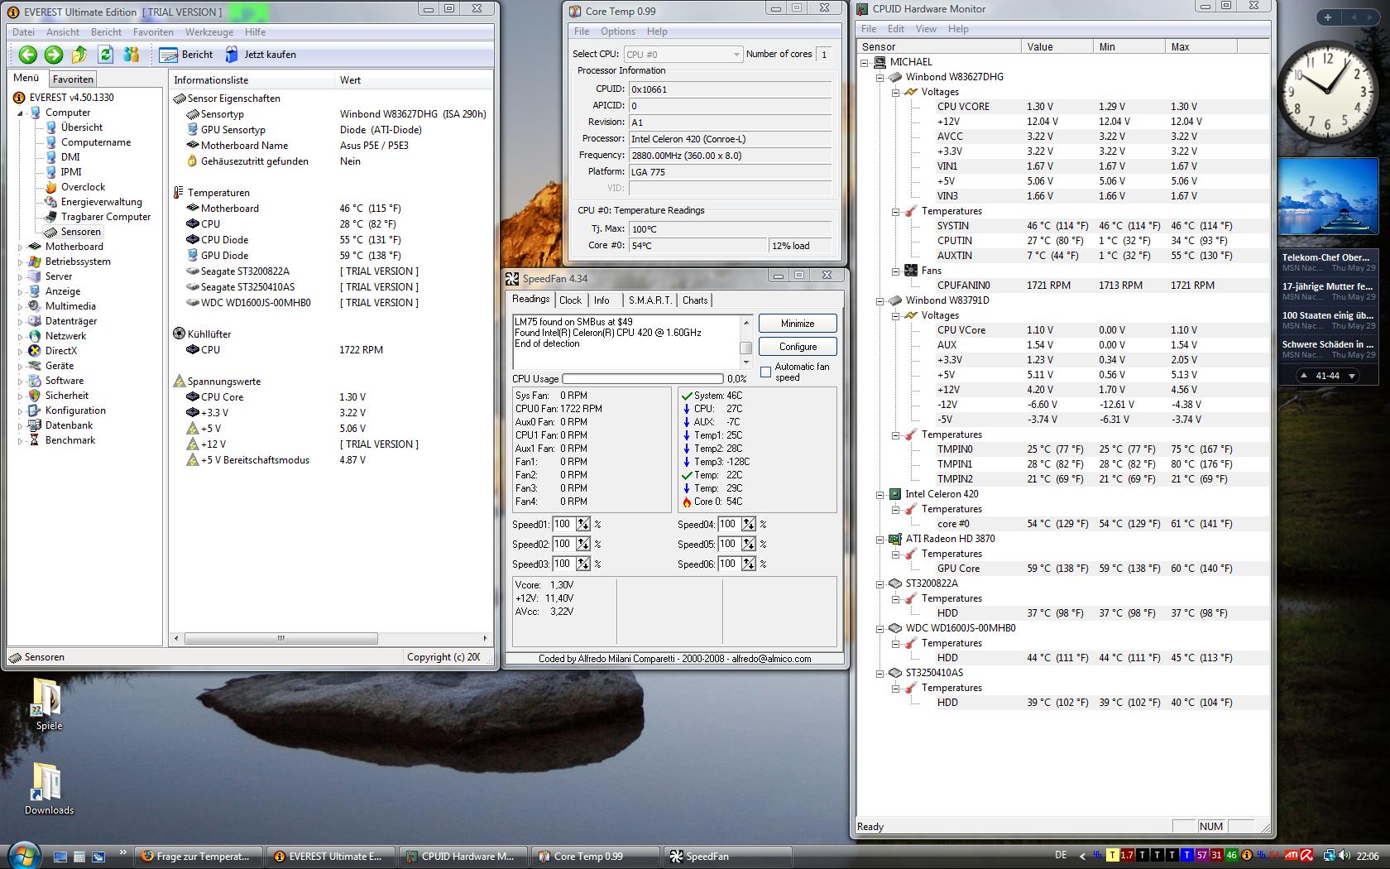
Task: Open the Bericht report button in EVEREST
Action: [186, 55]
